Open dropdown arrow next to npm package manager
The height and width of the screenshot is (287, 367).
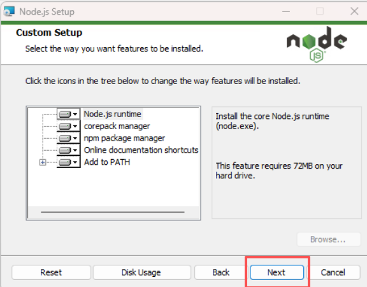click(x=75, y=138)
